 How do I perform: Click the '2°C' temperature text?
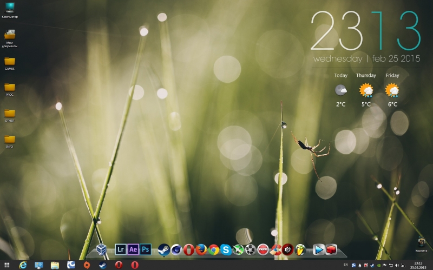coord(341,104)
